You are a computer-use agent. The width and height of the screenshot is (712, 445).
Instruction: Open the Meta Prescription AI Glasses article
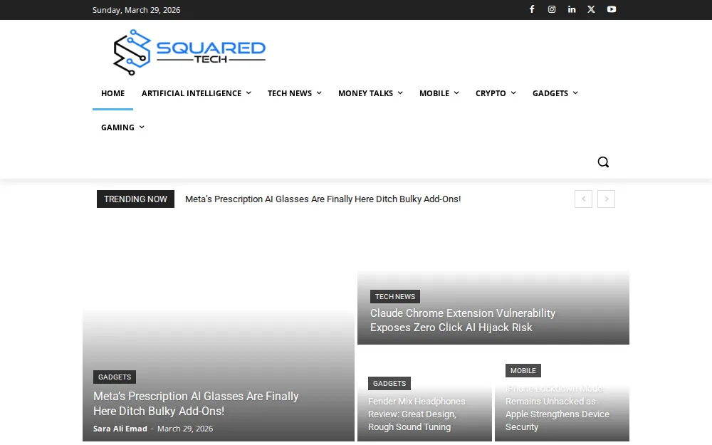(x=195, y=404)
